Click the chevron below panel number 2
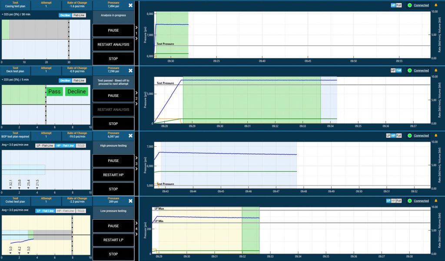Viewport: 445px width, 261px height. [136, 104]
